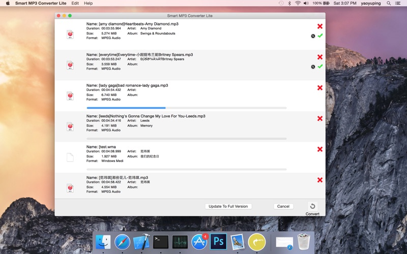The width and height of the screenshot is (407, 254).
Task: Open Trash in the dock
Action: pyautogui.click(x=304, y=242)
